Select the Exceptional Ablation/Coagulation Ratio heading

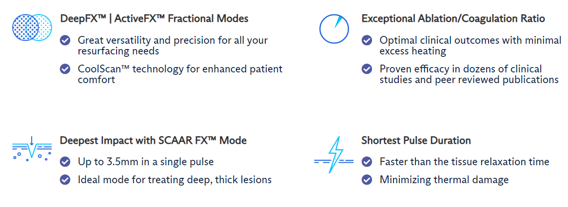[x=453, y=18]
